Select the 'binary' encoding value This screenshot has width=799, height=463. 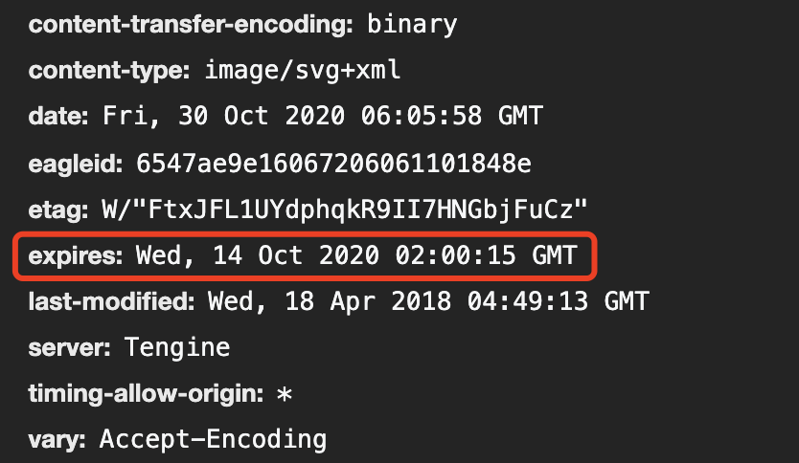(x=412, y=25)
